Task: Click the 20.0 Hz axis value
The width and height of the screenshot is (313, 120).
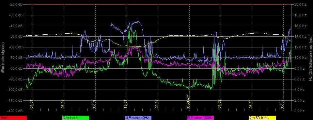Action: click(x=300, y=4)
